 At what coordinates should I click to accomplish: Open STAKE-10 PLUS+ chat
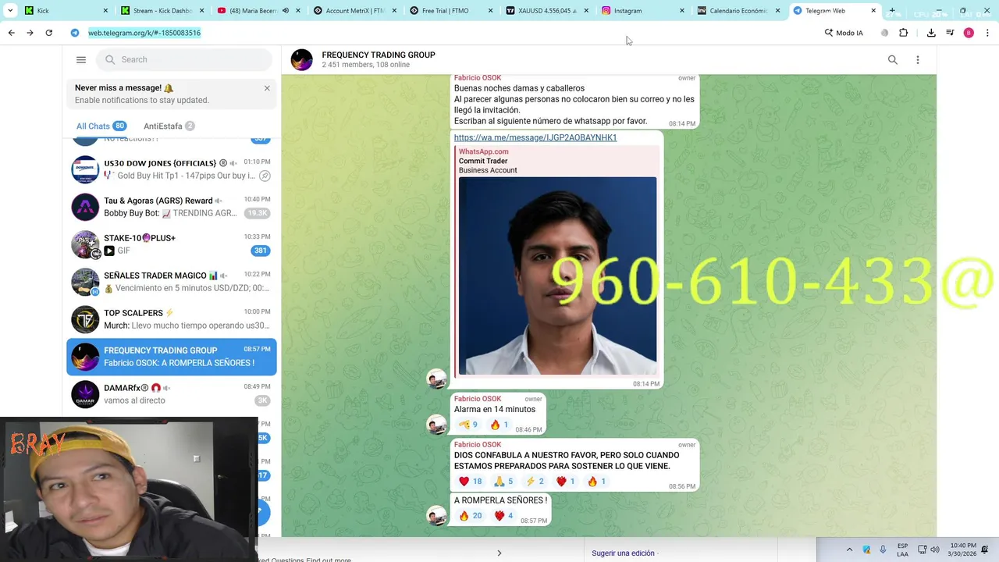tap(172, 244)
